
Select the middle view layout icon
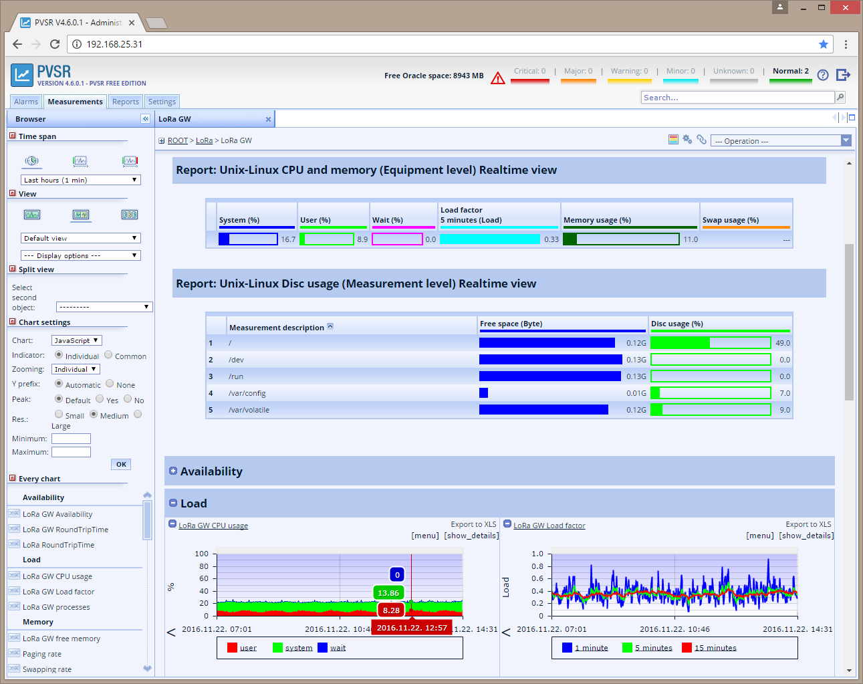coord(81,215)
